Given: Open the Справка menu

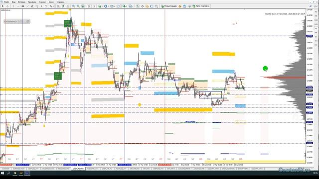Looking at the screenshot, I should [x=60, y=2].
